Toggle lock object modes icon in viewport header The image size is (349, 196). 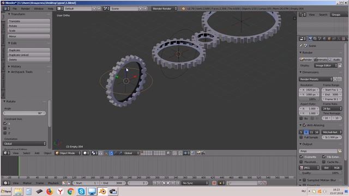(x=169, y=153)
